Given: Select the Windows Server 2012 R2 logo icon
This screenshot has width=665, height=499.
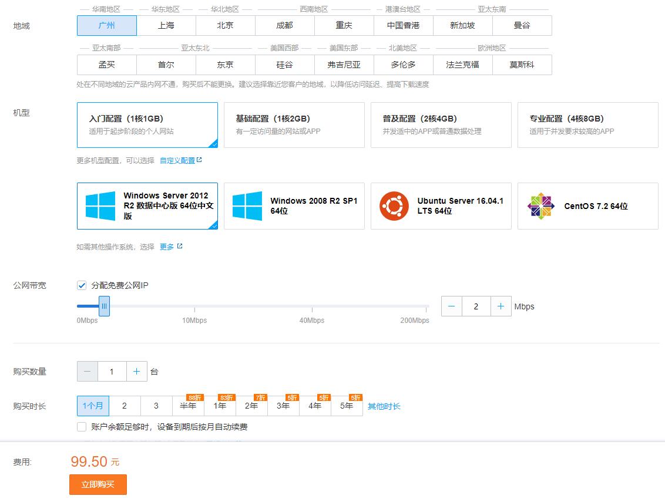Looking at the screenshot, I should tap(100, 206).
